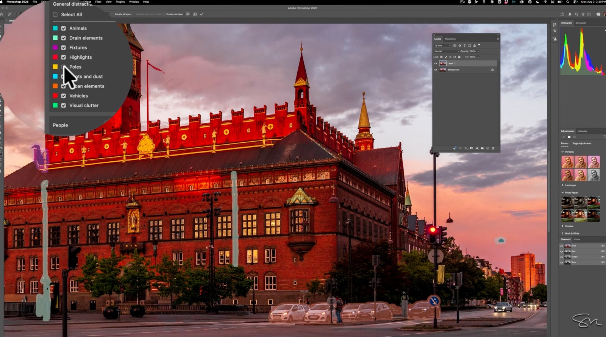The height and width of the screenshot is (337, 606).
Task: Open the Plugins menu
Action: click(120, 2)
